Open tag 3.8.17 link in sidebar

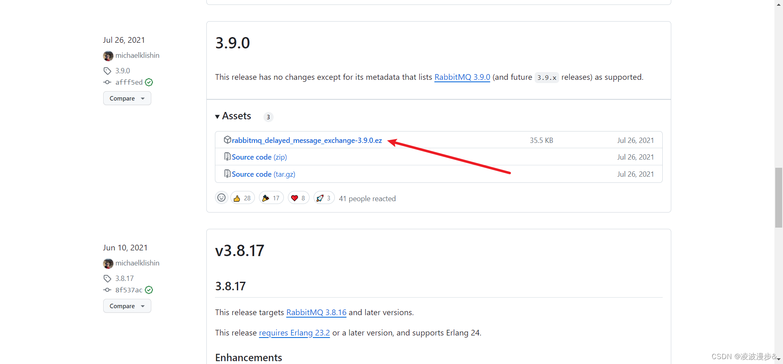[124, 278]
